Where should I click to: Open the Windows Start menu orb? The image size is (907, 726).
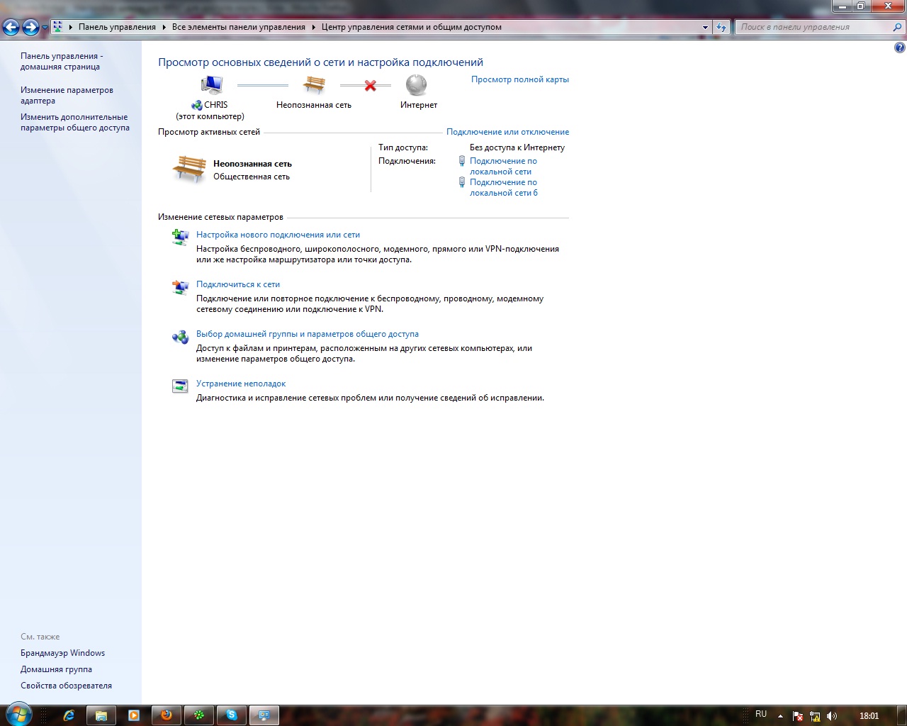point(18,715)
